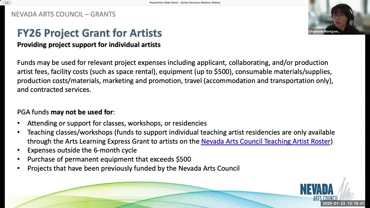
Task: Click the 2025-01-23 13:18:01 timestamp
Action: tap(344, 203)
